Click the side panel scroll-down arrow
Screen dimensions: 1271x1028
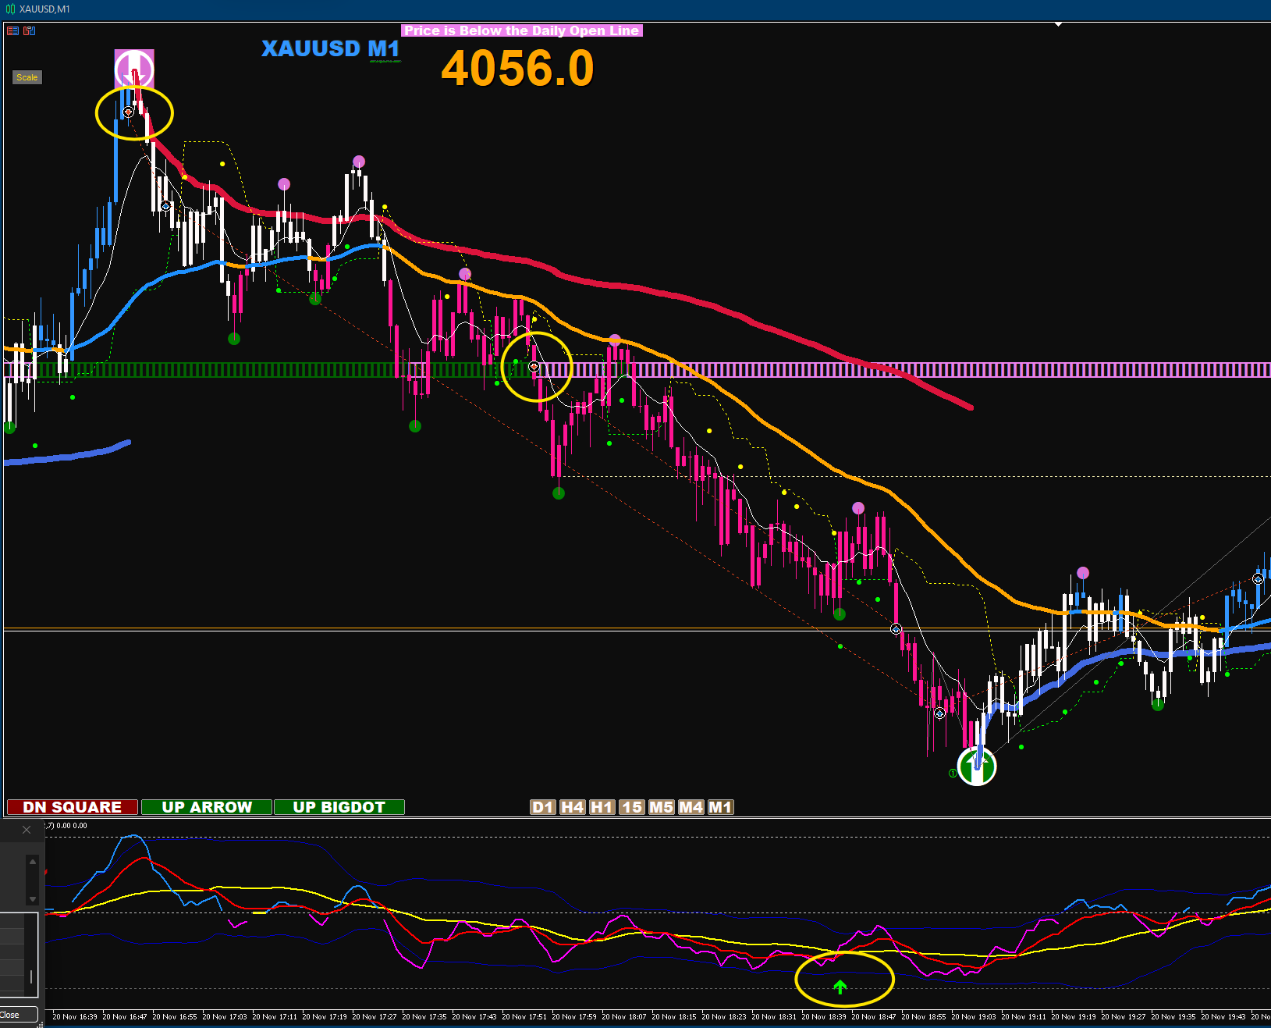(x=32, y=899)
